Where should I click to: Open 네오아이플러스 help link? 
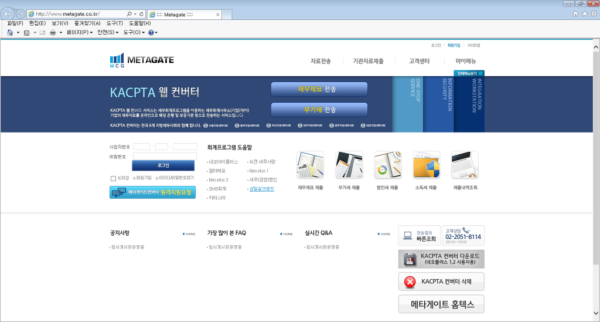click(x=223, y=162)
